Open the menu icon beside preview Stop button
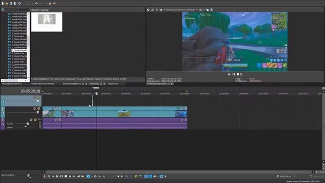The image size is (325, 183). pos(241,74)
